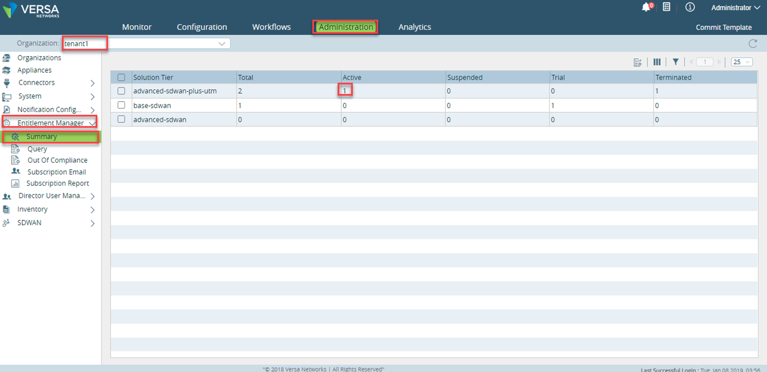The image size is (767, 372).
Task: Expand the Notification Config chevron
Action: pos(93,110)
